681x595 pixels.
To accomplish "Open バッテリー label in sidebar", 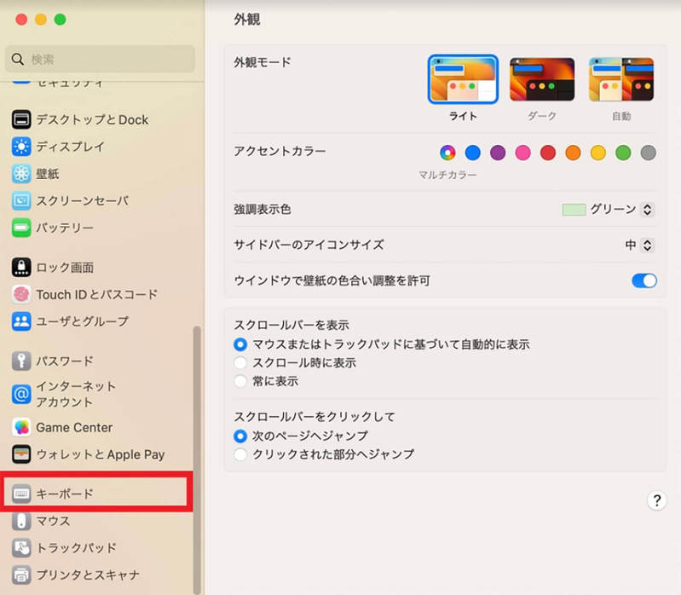I will pos(65,228).
